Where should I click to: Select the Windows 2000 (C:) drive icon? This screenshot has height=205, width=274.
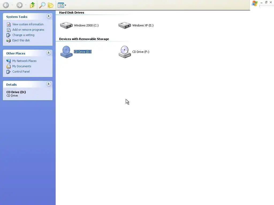pyautogui.click(x=66, y=25)
